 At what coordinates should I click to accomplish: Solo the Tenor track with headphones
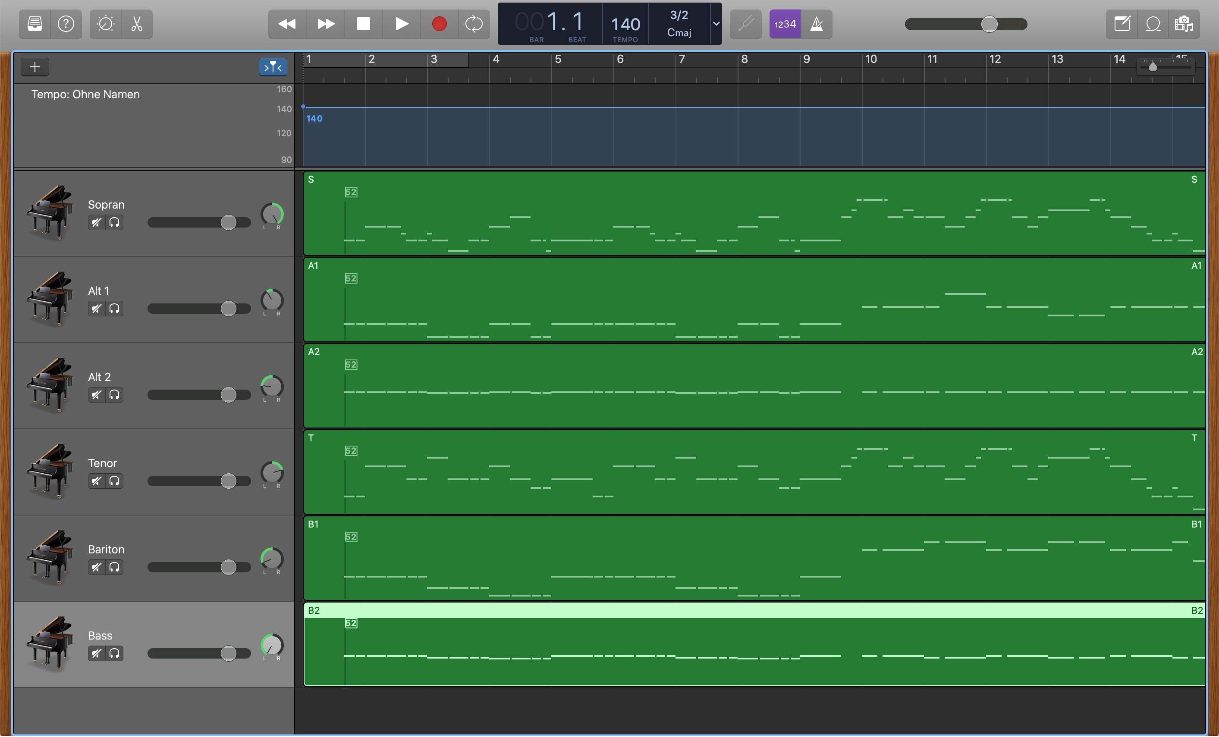[114, 481]
